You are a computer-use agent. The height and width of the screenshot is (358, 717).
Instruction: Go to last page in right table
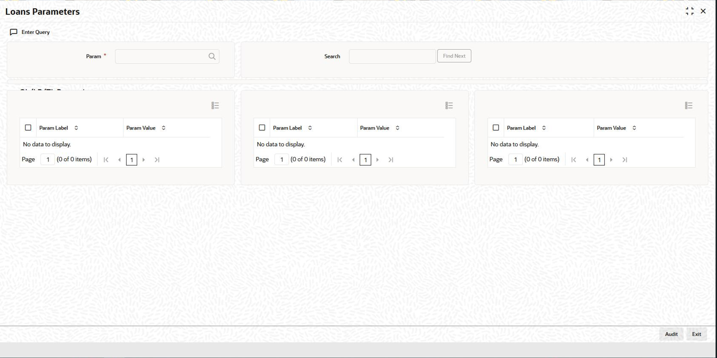coord(624,160)
